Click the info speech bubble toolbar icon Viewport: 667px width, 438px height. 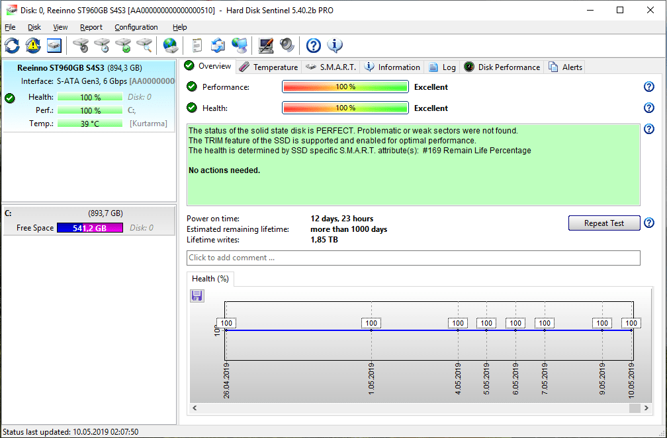pyautogui.click(x=335, y=45)
